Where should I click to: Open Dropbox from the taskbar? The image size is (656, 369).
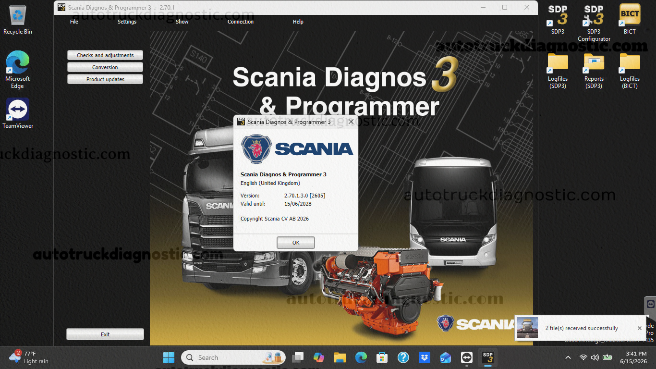coord(425,357)
